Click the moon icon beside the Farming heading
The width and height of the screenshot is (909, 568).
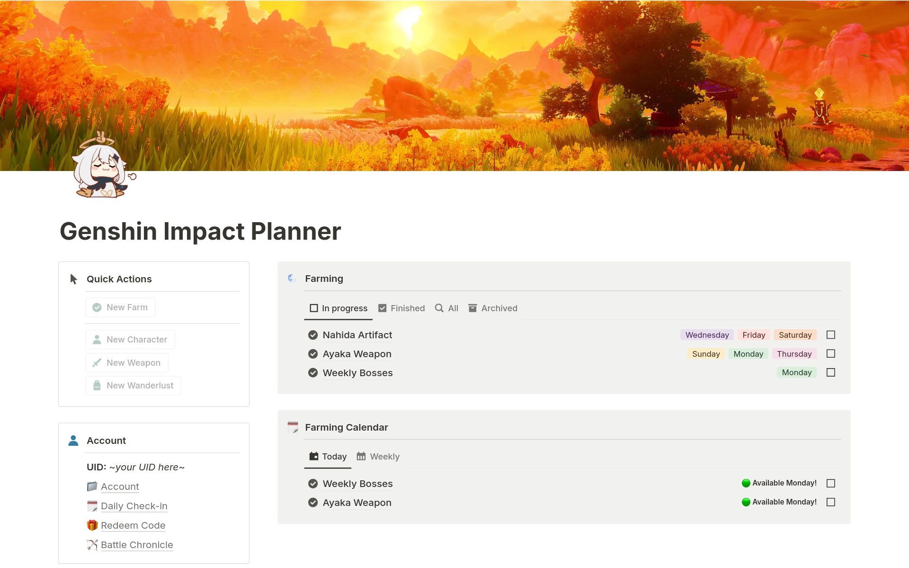pos(292,278)
